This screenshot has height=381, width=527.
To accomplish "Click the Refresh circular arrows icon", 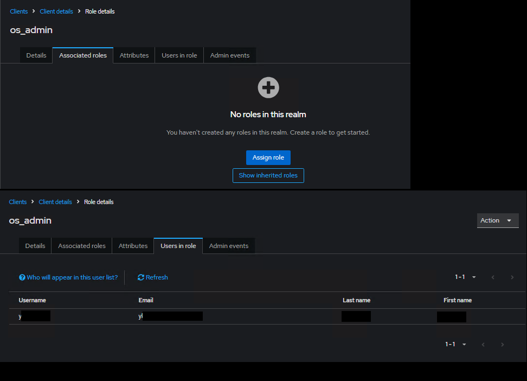I will pyautogui.click(x=141, y=277).
